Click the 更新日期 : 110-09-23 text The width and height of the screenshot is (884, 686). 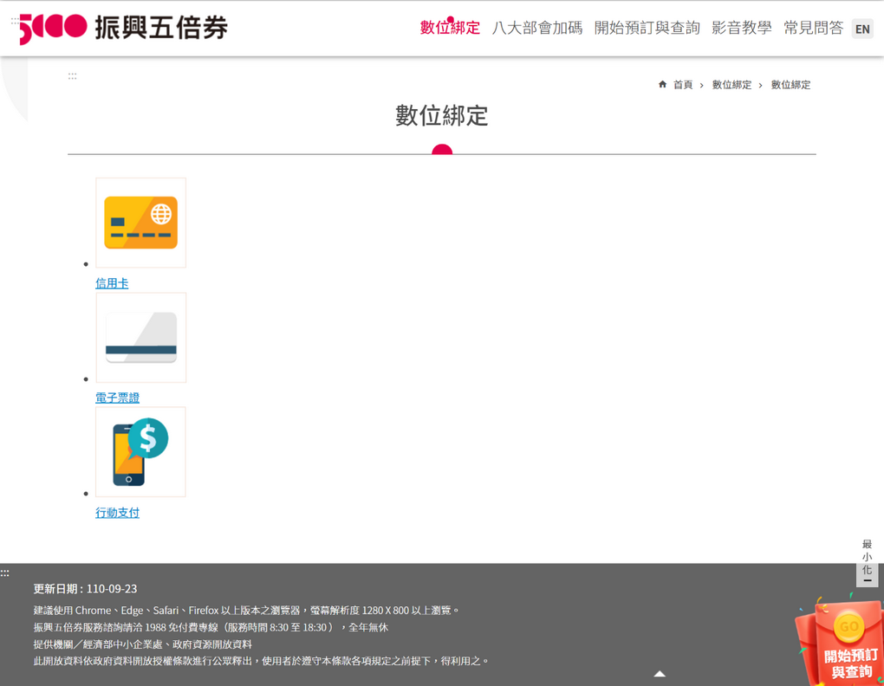click(x=85, y=589)
